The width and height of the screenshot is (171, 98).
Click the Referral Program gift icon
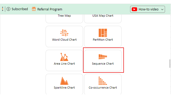click(x=34, y=9)
